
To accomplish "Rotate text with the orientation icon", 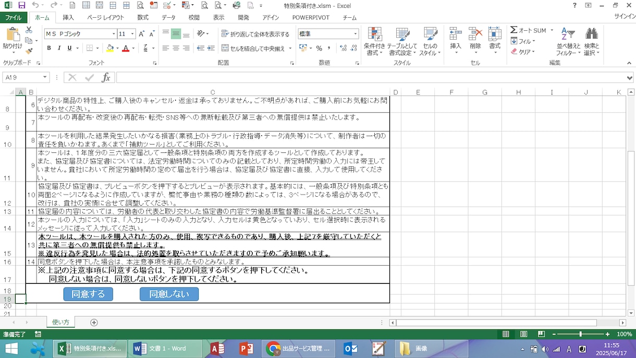I will point(201,34).
